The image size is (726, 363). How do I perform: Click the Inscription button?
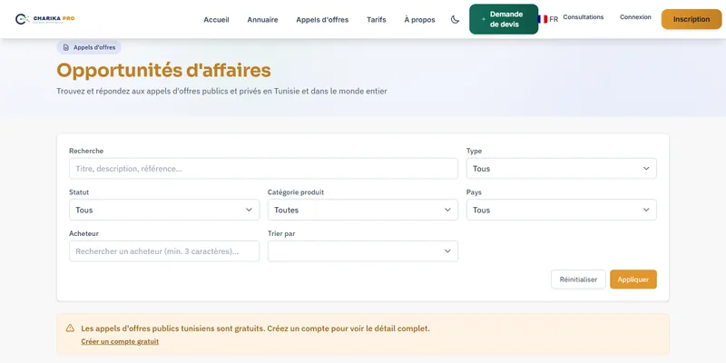coord(692,19)
